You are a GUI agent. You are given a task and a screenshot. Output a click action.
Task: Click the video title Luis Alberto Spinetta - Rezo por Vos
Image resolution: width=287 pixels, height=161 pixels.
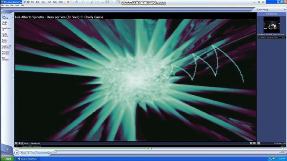pyautogui.click(x=59, y=17)
